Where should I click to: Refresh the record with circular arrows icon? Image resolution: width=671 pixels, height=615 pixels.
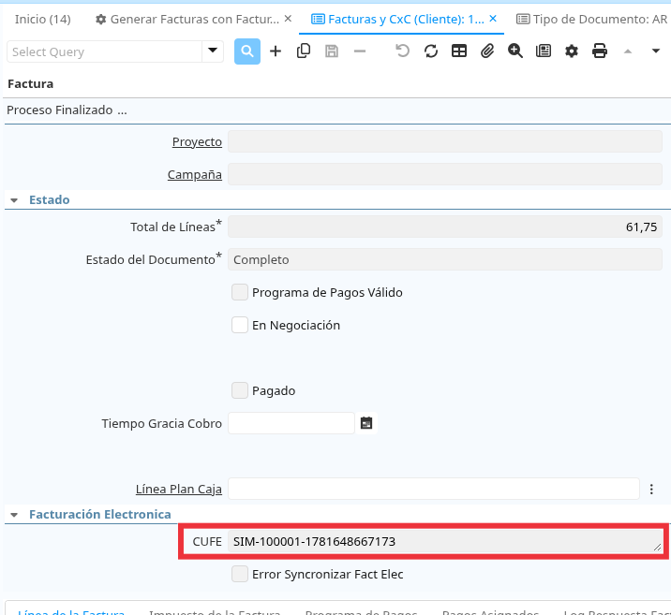(x=431, y=51)
